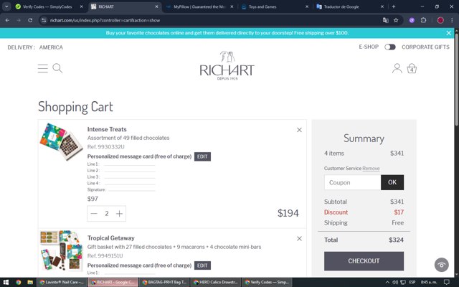Screen dimensions: 459x287
Task: Click the Intense Treats product title
Action: [x=107, y=129]
